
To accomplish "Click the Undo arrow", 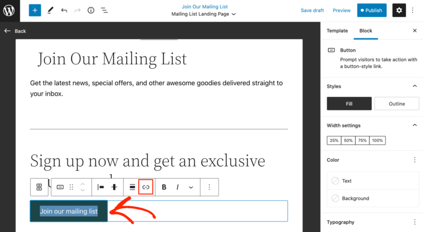I will [x=64, y=10].
